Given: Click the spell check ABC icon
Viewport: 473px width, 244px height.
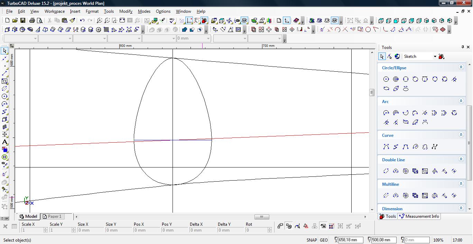Looking at the screenshot, I should pyautogui.click(x=172, y=21).
